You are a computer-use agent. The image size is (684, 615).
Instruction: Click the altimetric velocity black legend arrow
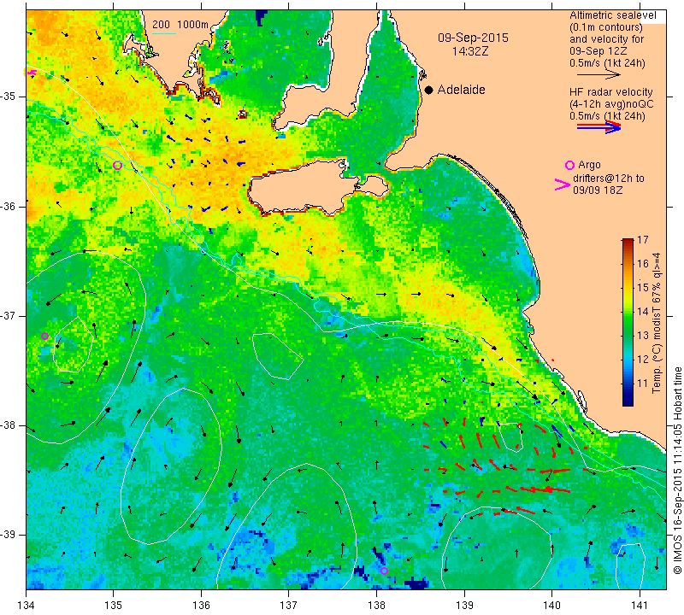(598, 75)
